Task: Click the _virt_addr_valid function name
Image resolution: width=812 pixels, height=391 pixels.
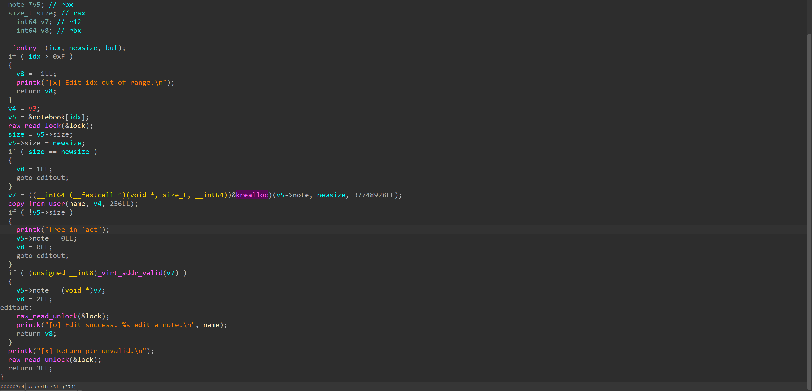Action: 130,273
